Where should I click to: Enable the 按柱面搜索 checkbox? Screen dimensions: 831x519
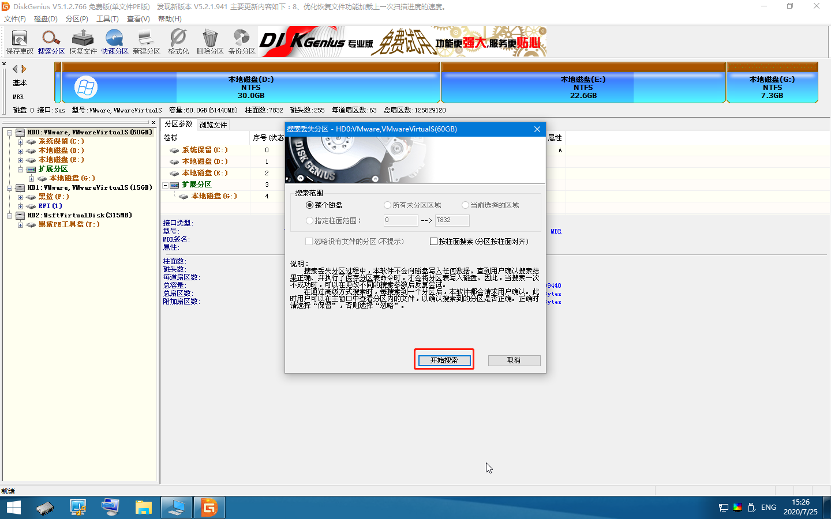click(x=433, y=242)
